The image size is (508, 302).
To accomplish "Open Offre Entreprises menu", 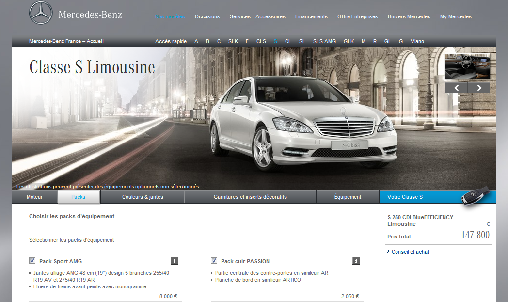I will click(x=358, y=16).
